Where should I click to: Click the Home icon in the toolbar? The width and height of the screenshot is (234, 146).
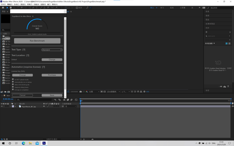pyautogui.click(x=3, y=8)
